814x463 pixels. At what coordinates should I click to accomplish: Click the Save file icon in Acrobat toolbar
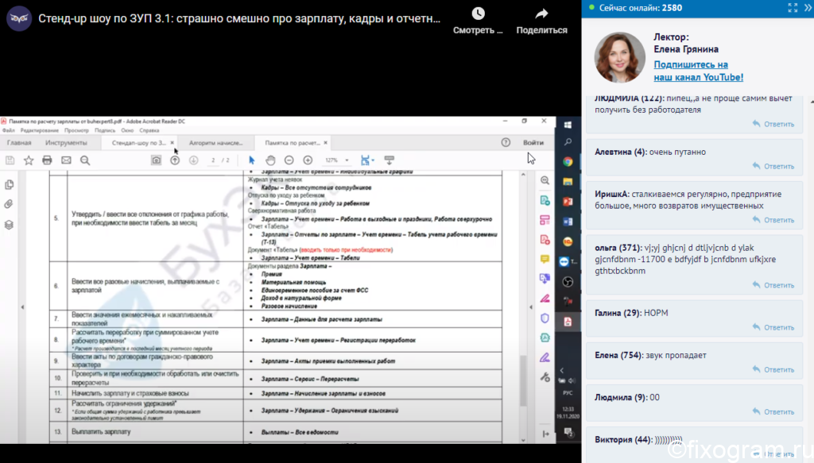click(10, 160)
